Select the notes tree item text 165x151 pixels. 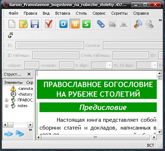(23, 106)
